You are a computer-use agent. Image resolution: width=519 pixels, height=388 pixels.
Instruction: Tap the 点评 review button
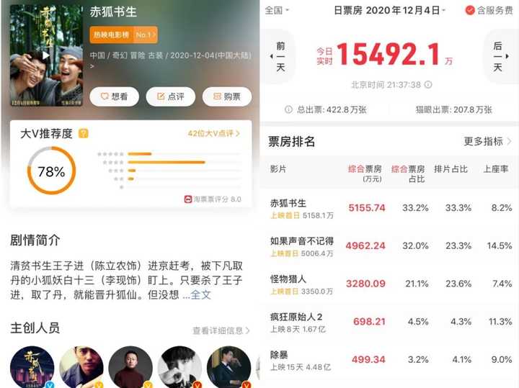(170, 96)
